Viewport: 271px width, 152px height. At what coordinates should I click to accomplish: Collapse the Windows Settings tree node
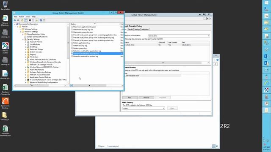click(x=20, y=32)
